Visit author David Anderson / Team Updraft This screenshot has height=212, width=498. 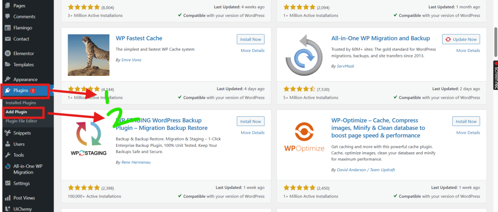coord(366,170)
